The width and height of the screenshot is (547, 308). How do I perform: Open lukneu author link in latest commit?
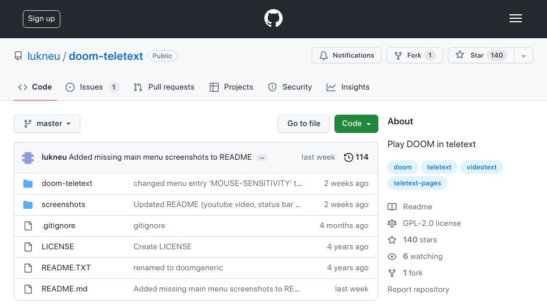pos(54,157)
